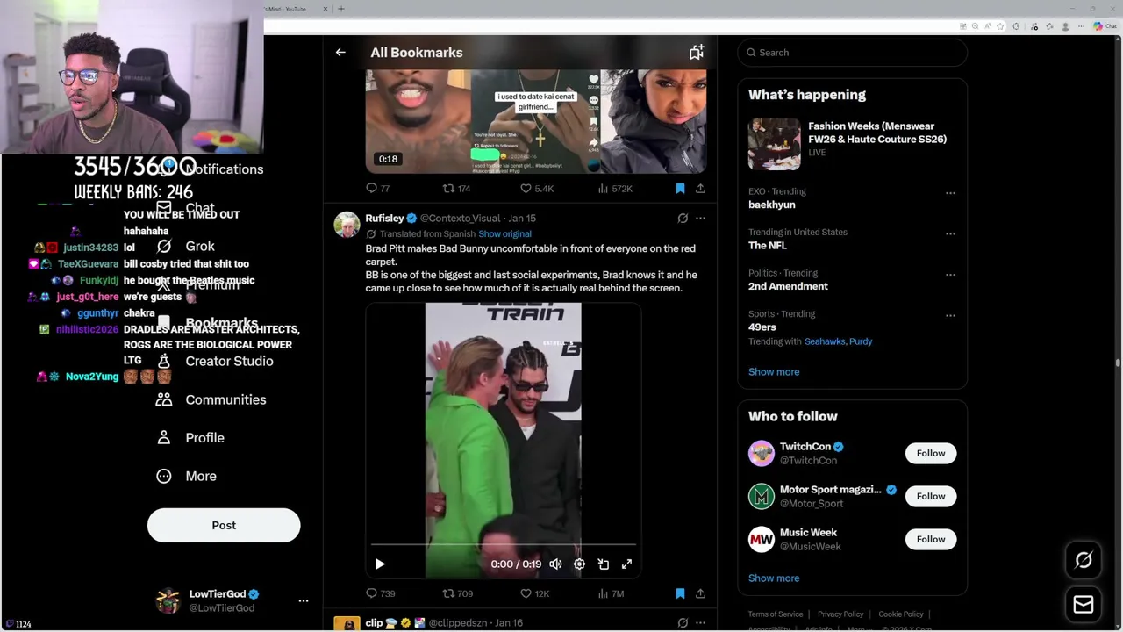1123x632 pixels.
Task: Click the add bookmark folder icon
Action: point(696,53)
